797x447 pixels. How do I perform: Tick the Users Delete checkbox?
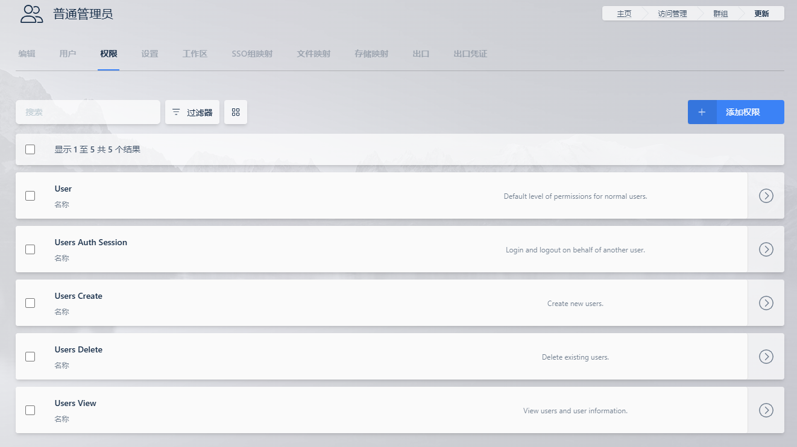tap(30, 357)
